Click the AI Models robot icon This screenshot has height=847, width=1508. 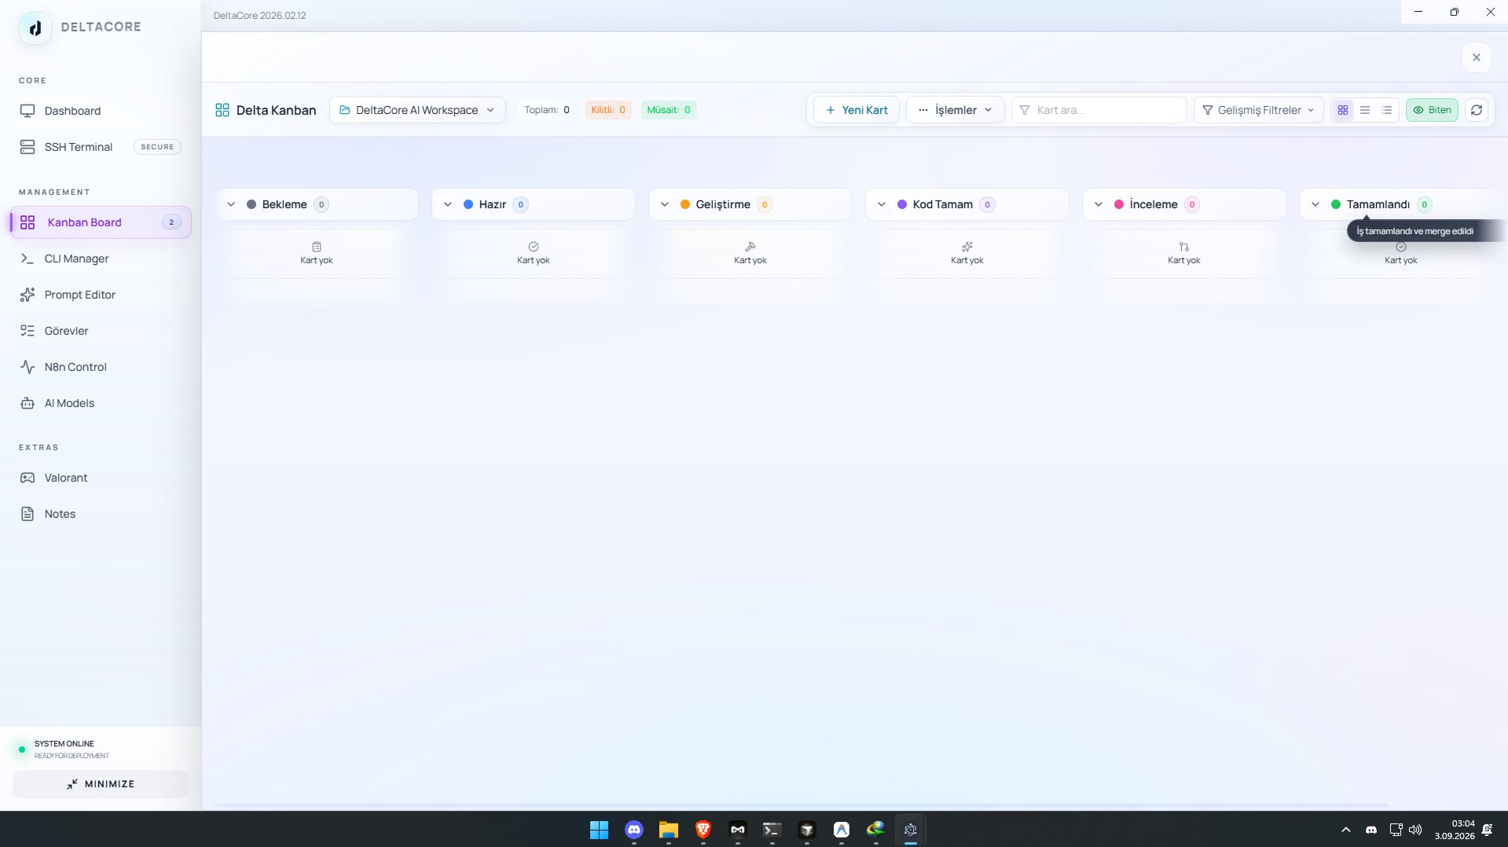28,403
